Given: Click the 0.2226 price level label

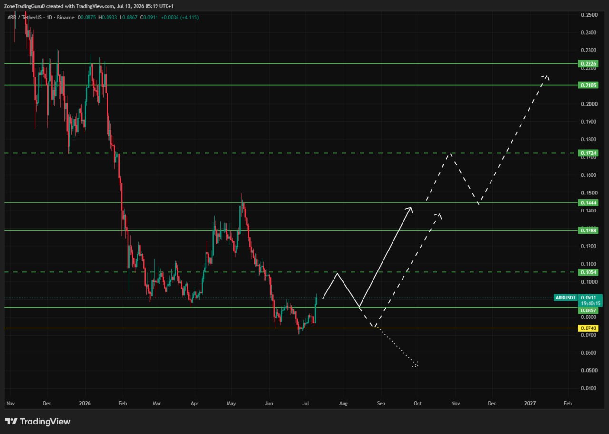Looking at the screenshot, I should click(x=588, y=63).
